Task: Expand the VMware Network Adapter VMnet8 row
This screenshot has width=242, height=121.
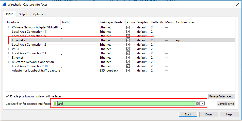Action: pyautogui.click(x=8, y=27)
